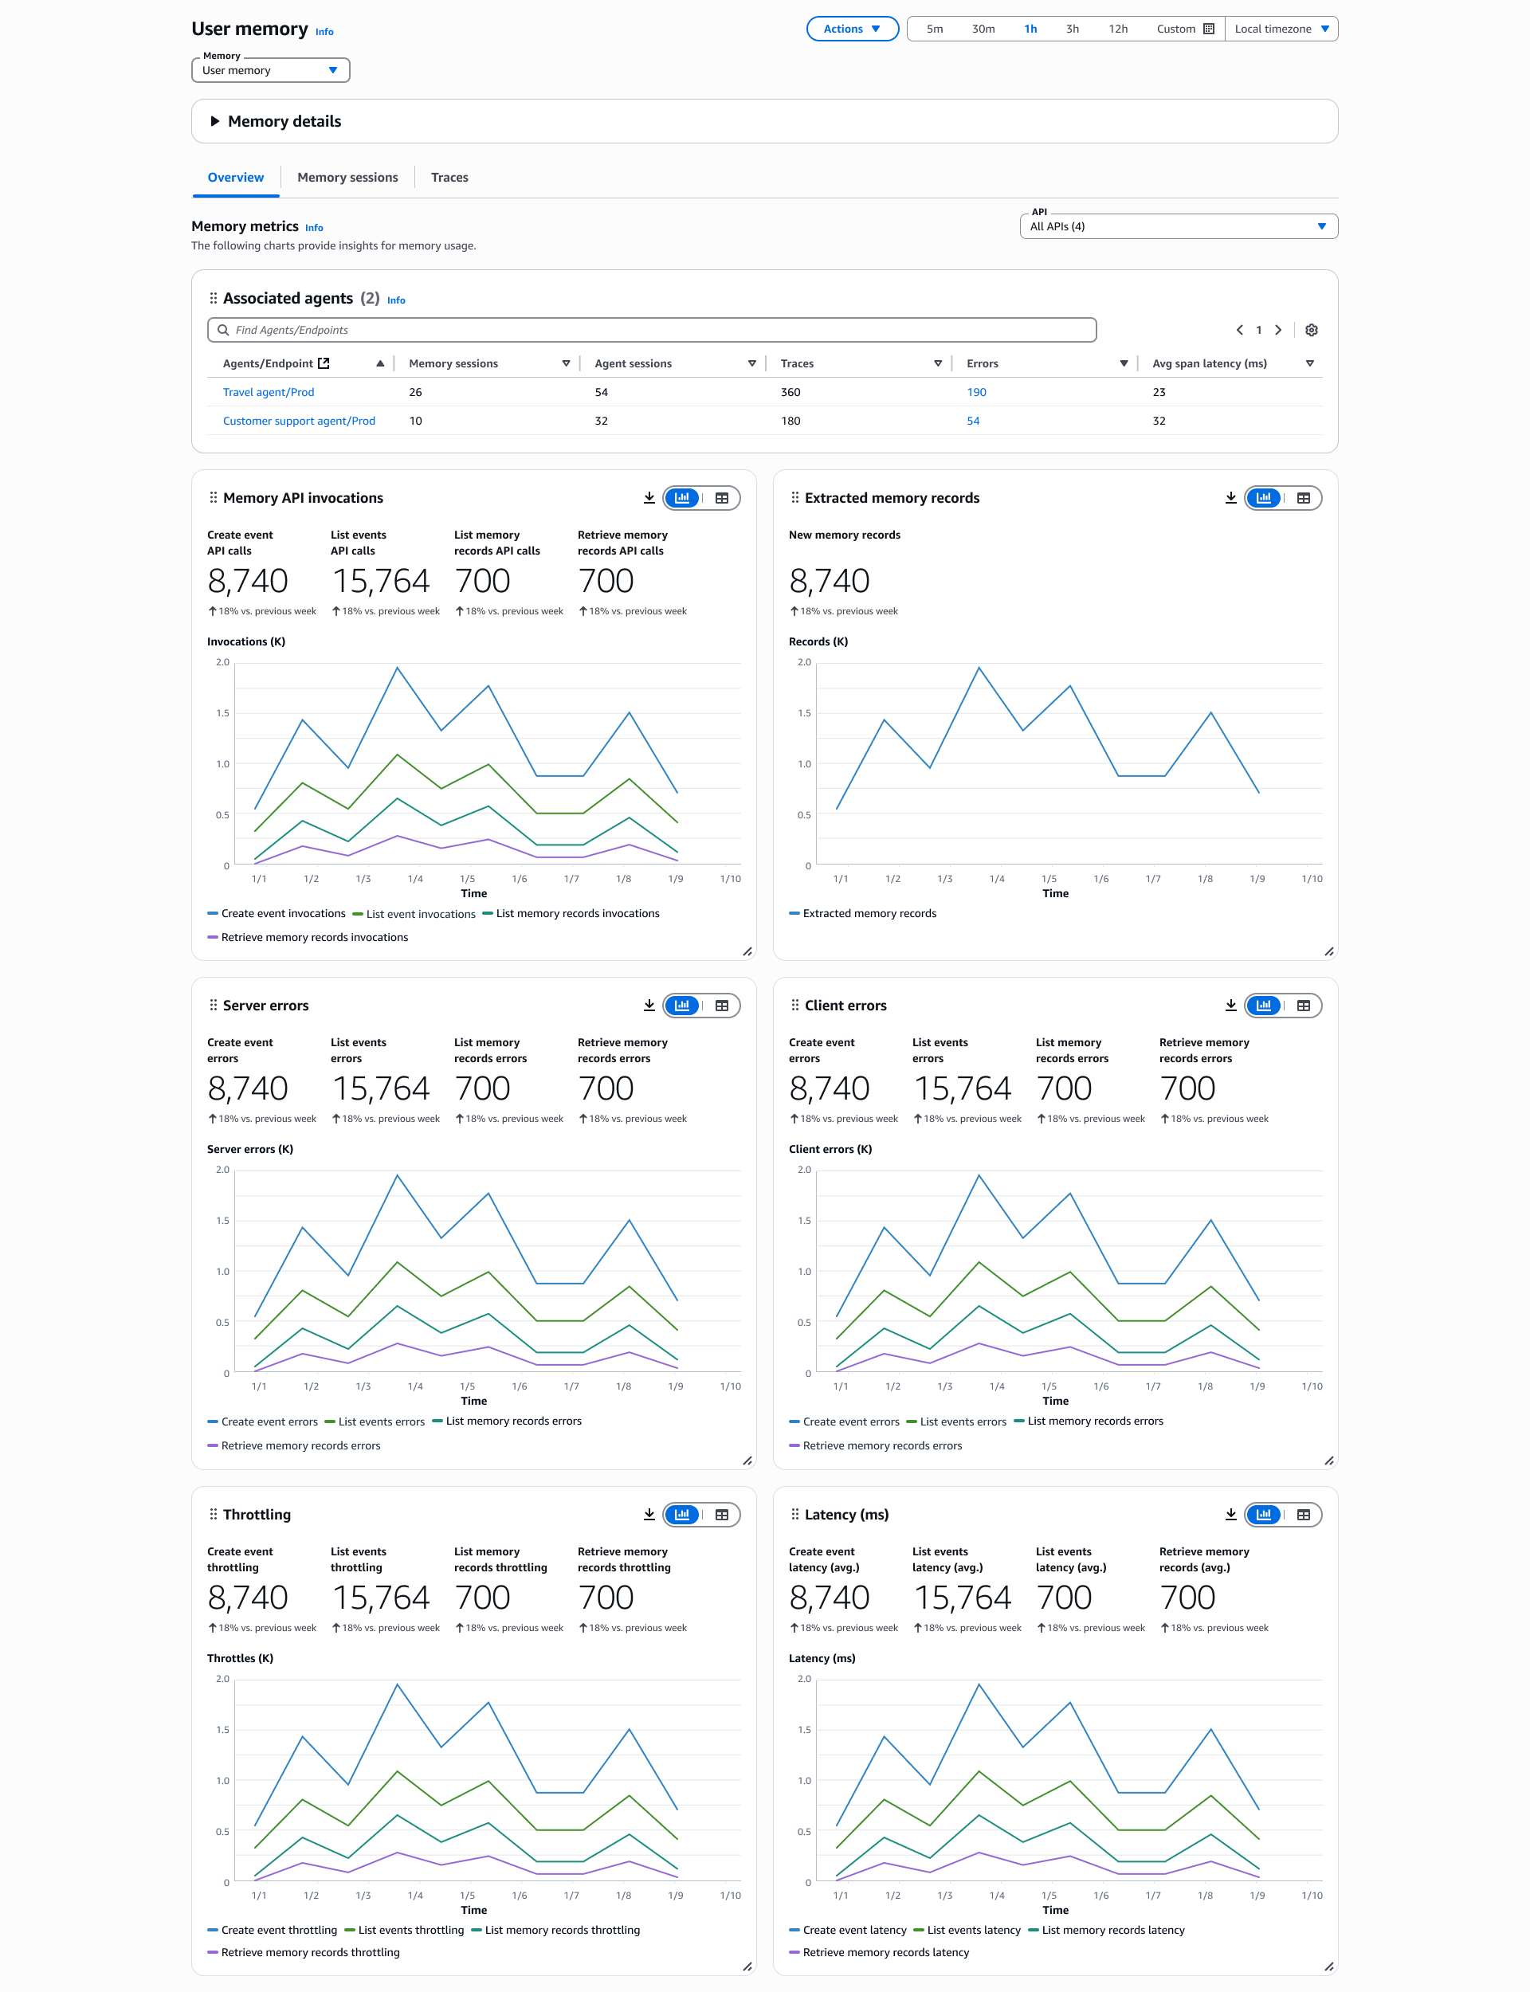Viewport: 1530px width, 1992px height.
Task: Switch Memory API invocations to table view
Action: pos(721,498)
